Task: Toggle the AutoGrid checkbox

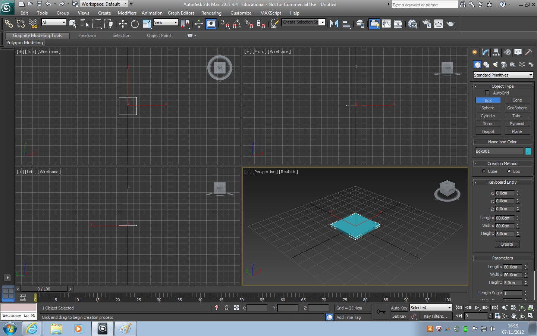Action: [487, 93]
